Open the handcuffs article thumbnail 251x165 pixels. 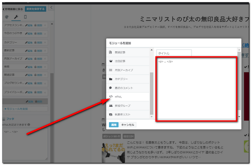pos(113,152)
